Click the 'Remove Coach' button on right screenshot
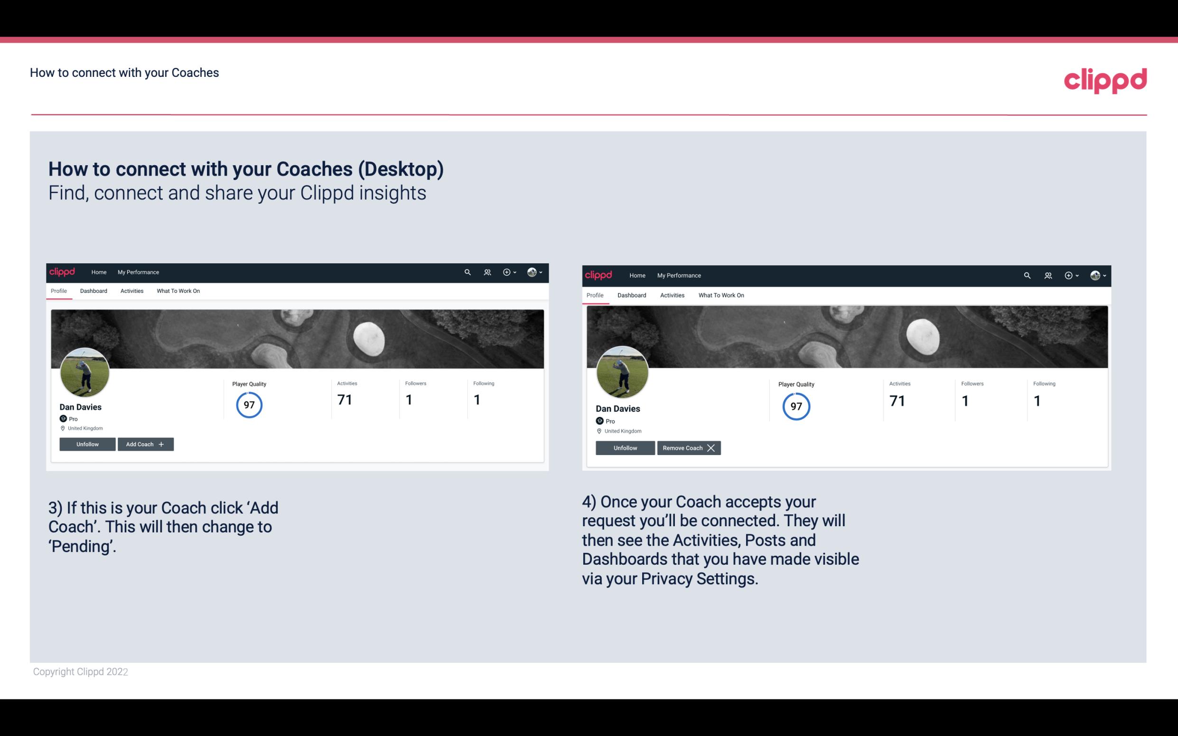 point(689,447)
